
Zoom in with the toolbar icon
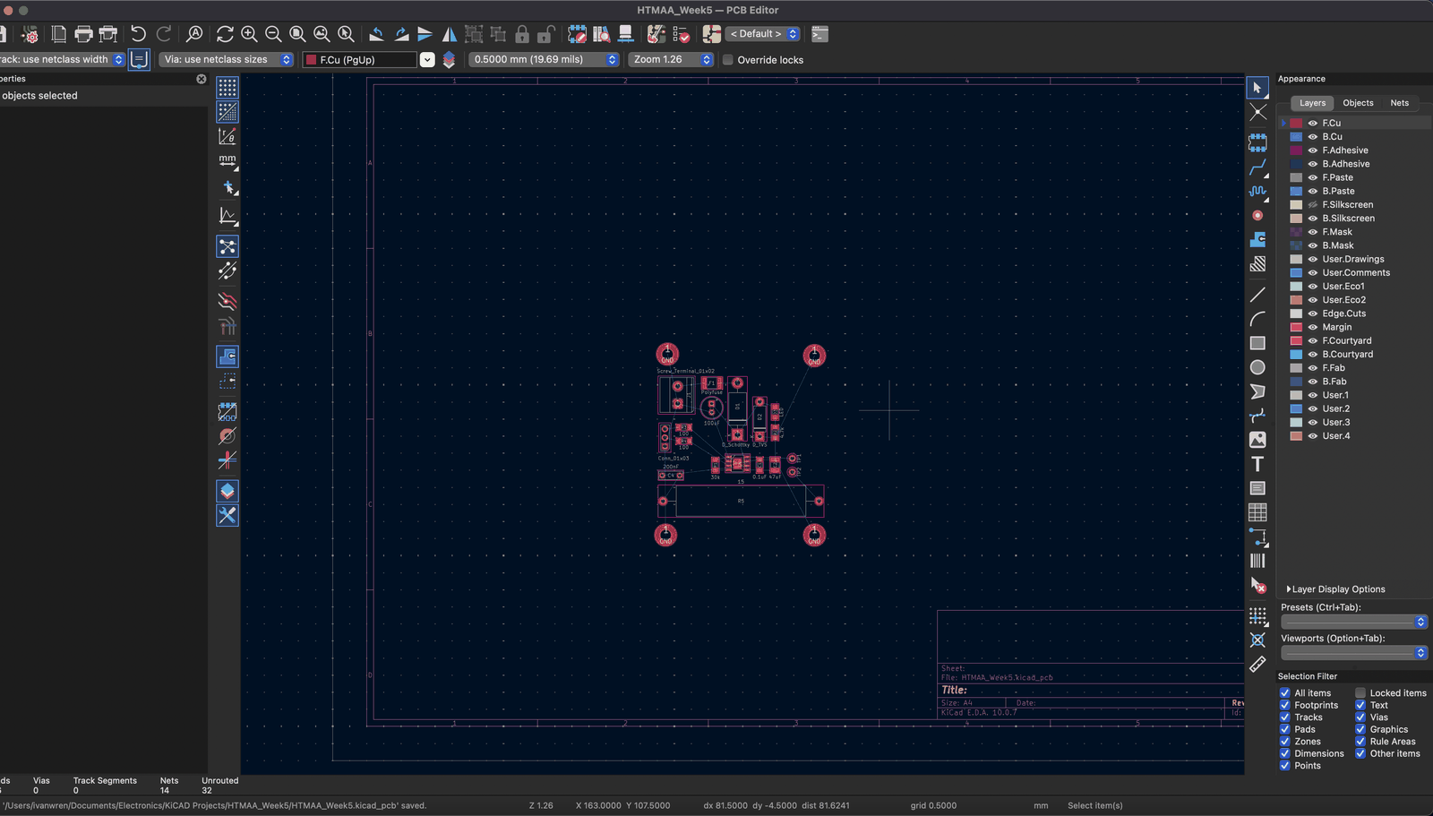(x=249, y=34)
